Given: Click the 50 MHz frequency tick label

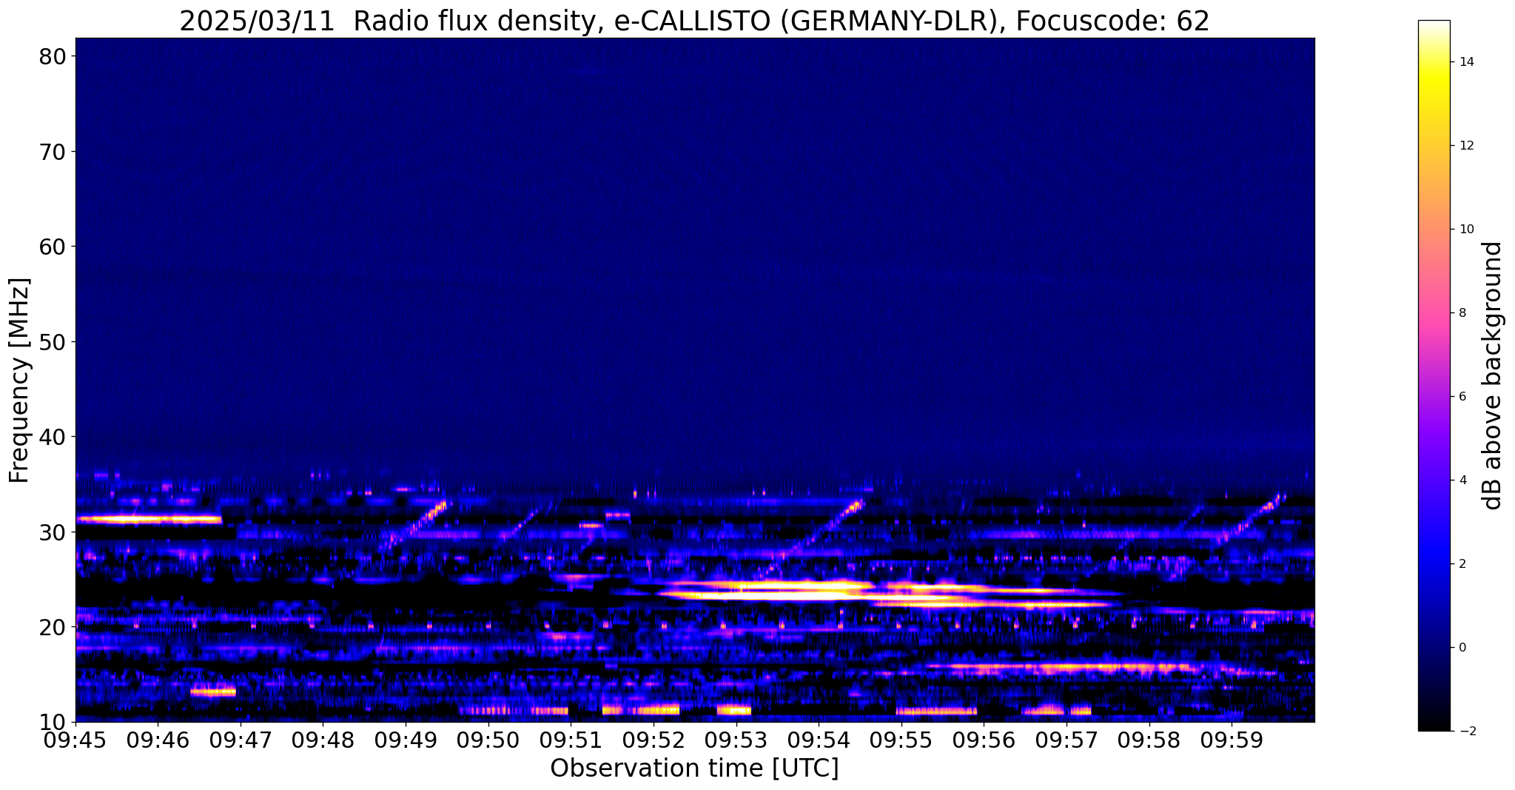Looking at the screenshot, I should tap(53, 342).
